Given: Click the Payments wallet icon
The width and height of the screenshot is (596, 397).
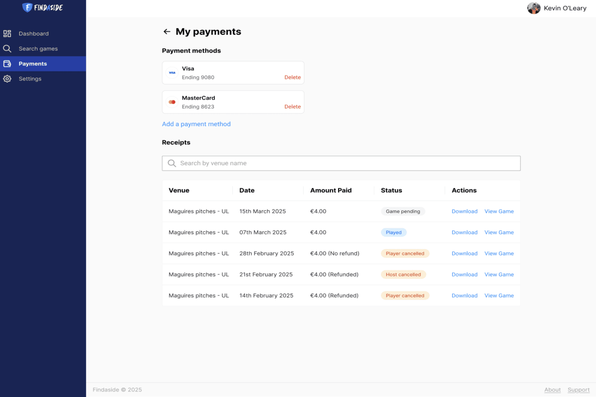Looking at the screenshot, I should point(7,64).
